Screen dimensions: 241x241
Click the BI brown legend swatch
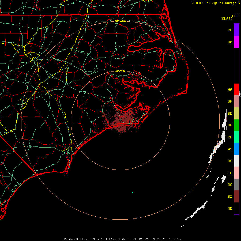point(236,197)
